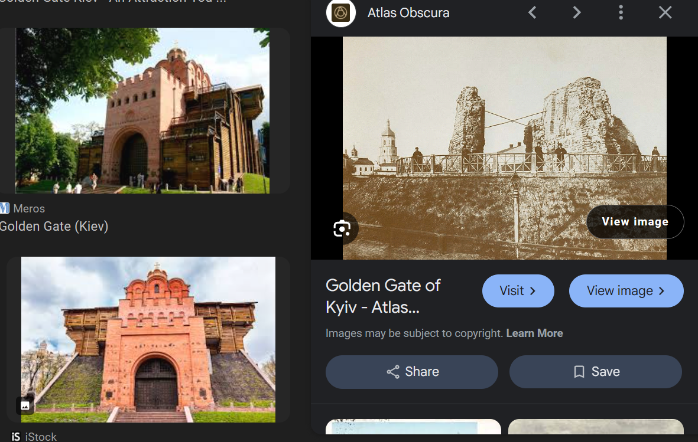
Task: Open the Learn More copyright link
Action: pos(534,333)
